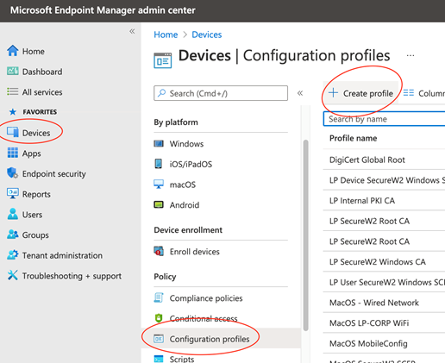Image resolution: width=445 pixels, height=363 pixels.
Task: Click the Devices breadcrumb link
Action: (x=207, y=34)
